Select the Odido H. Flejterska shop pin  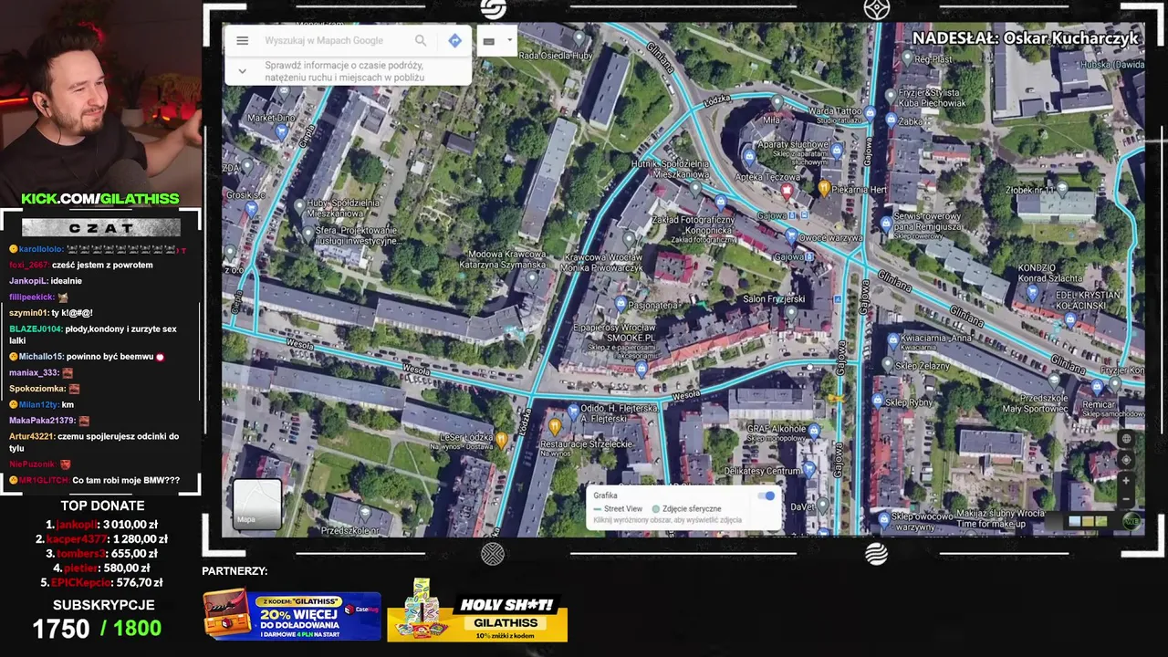573,412
